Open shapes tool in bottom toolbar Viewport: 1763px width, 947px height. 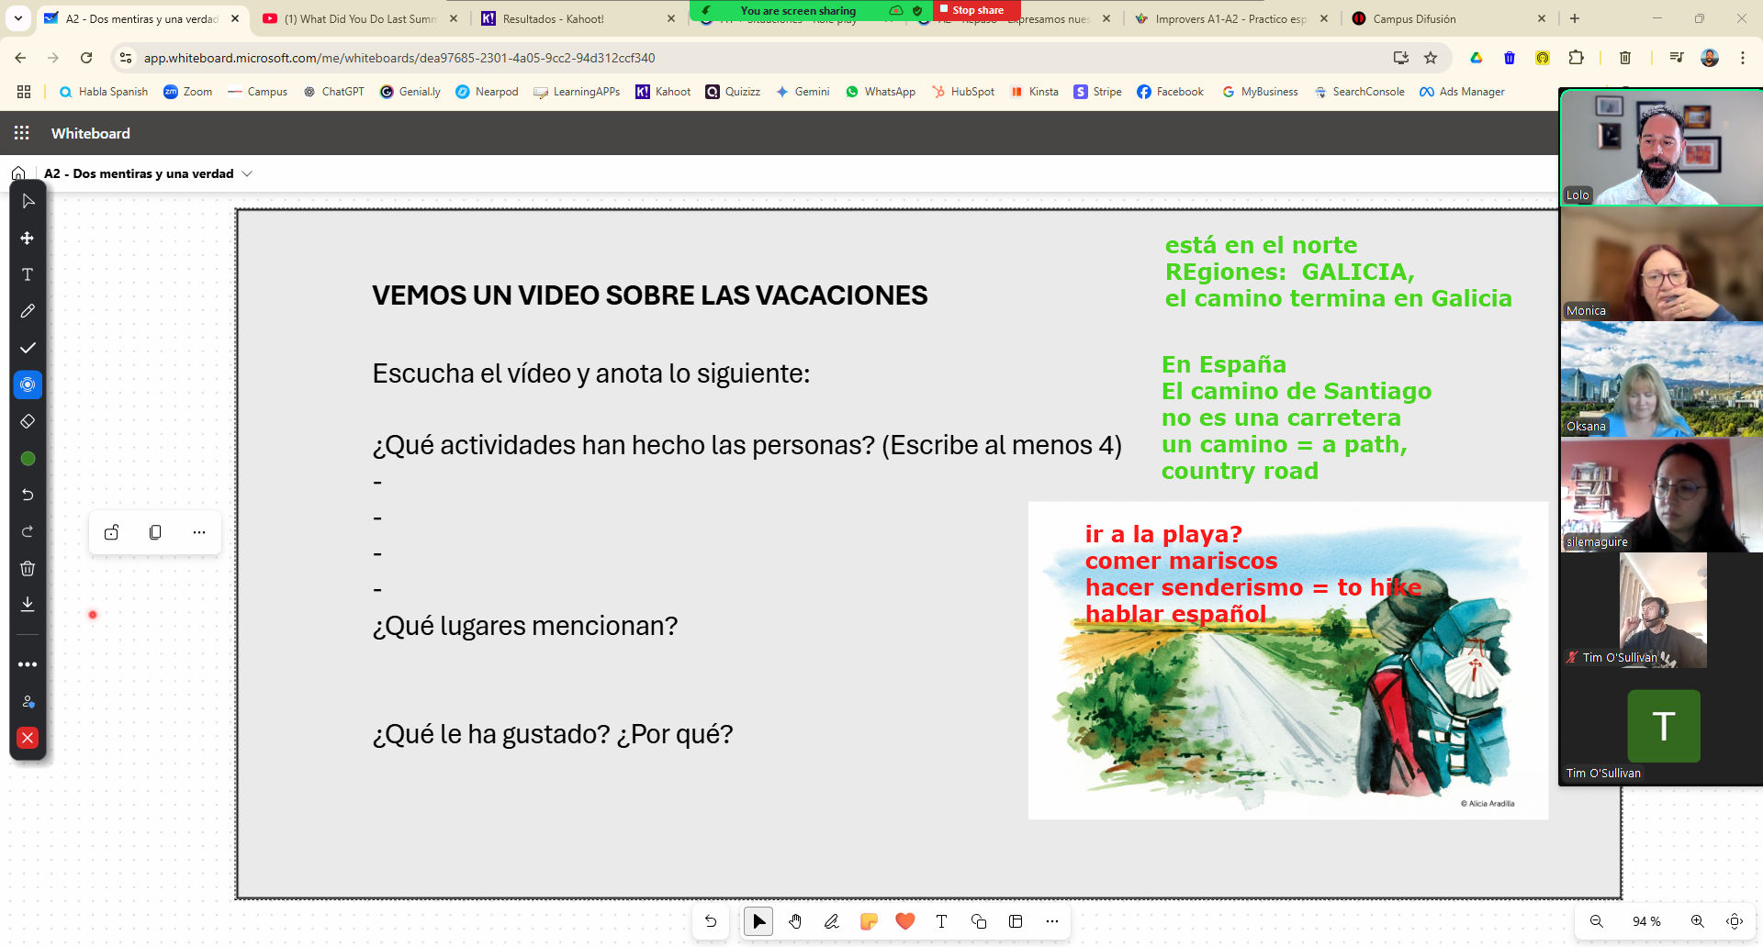pyautogui.click(x=979, y=921)
